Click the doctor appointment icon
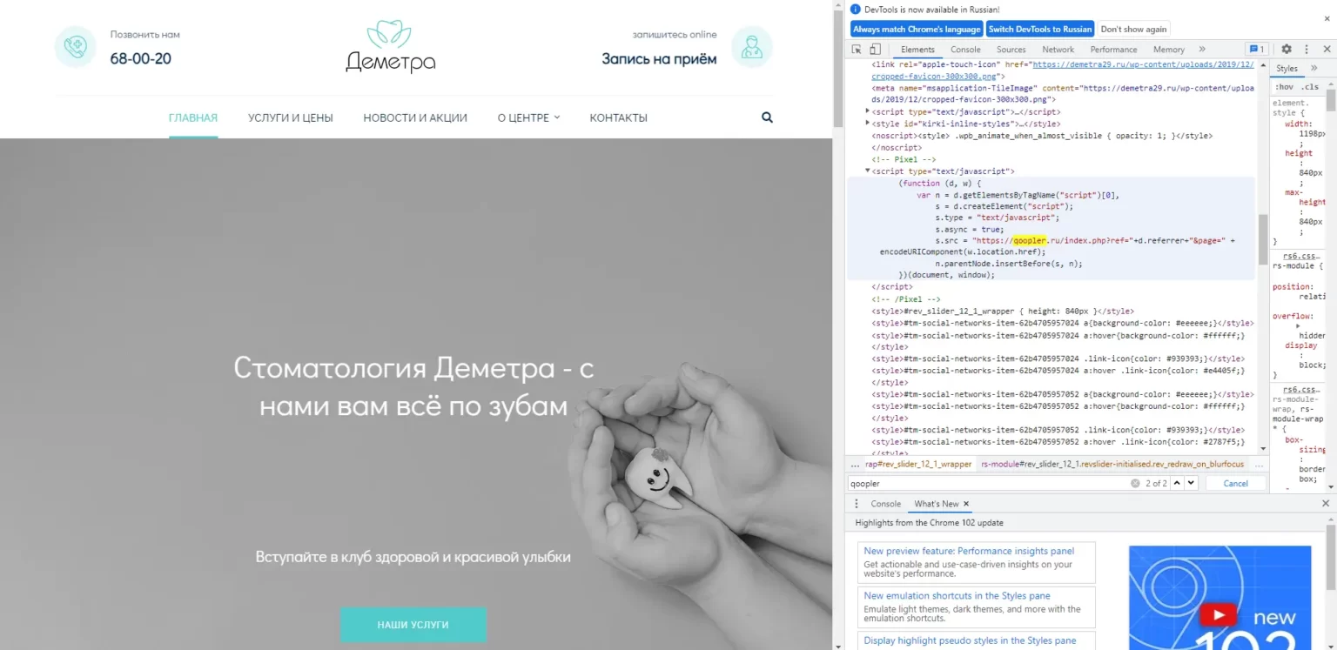 coord(751,47)
